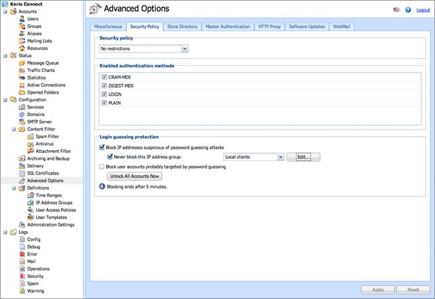This screenshot has width=435, height=299.
Task: Open User Templates tree item
Action: pyautogui.click(x=52, y=217)
